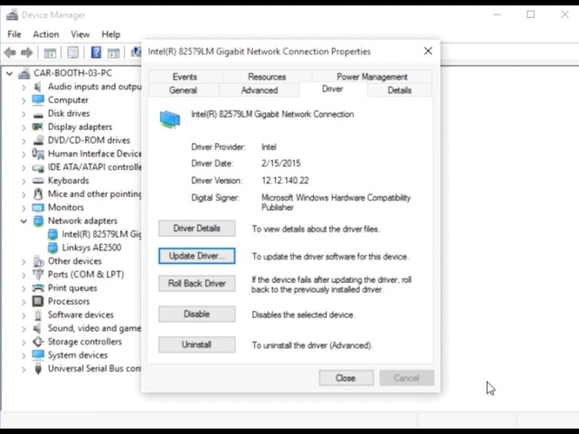Viewport: 579px width, 434px height.
Task: Click the Properties sheet toolbar icon
Action: [x=72, y=52]
